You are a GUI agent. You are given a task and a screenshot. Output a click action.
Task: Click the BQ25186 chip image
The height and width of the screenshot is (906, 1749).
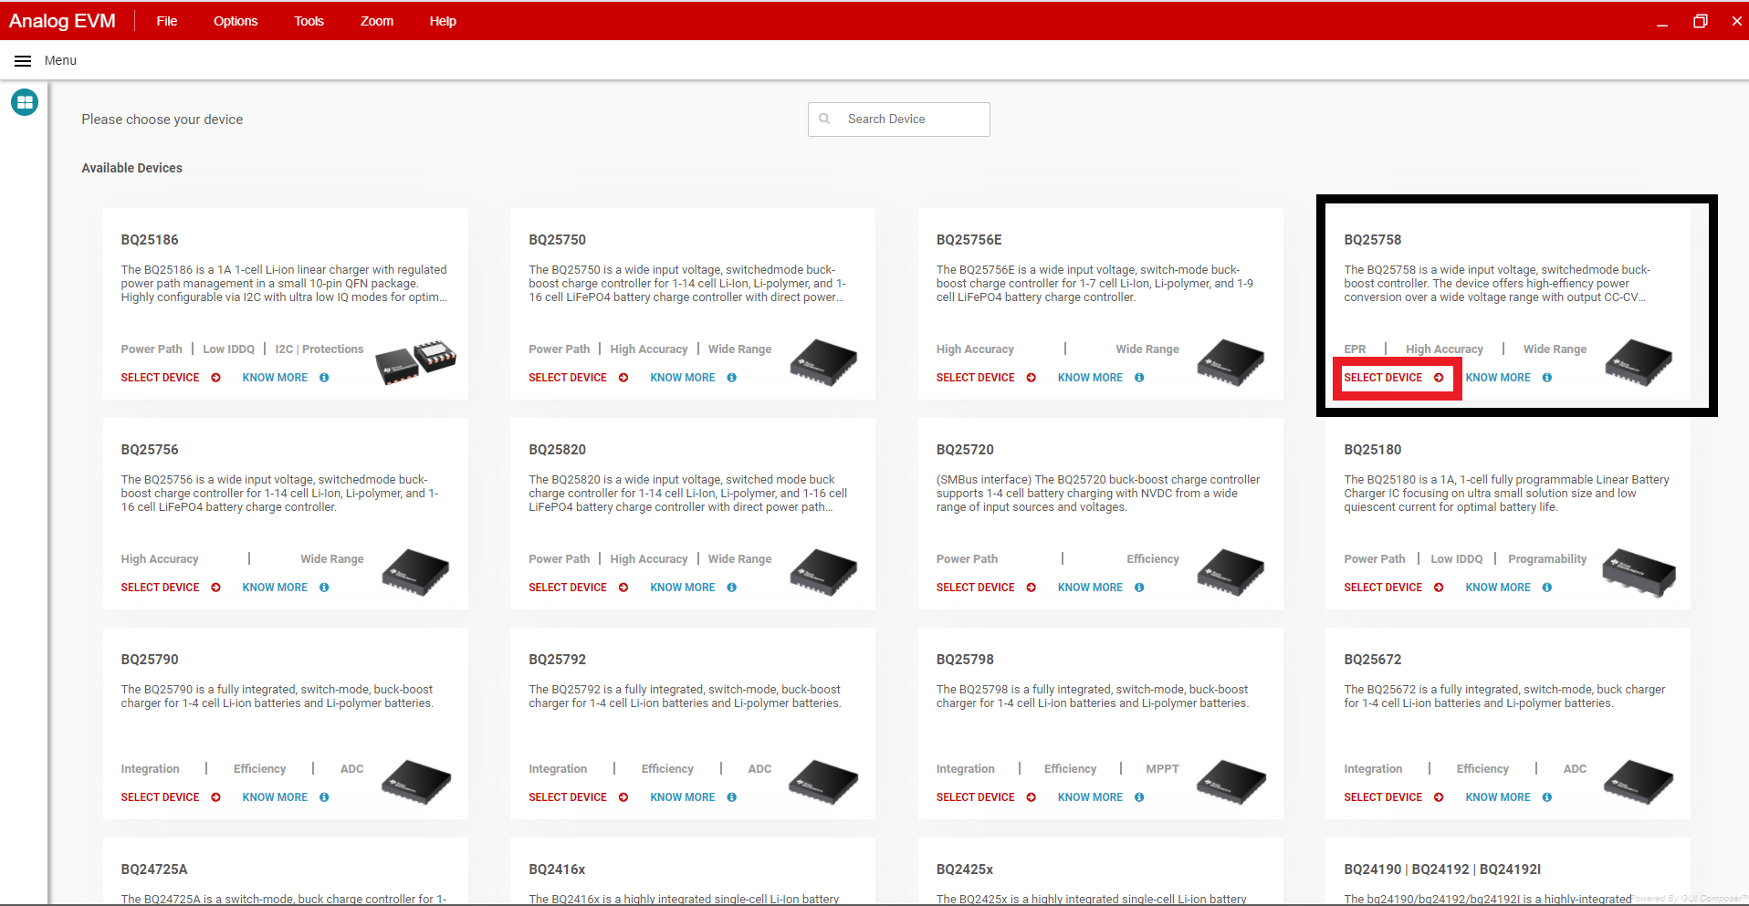pos(416,362)
